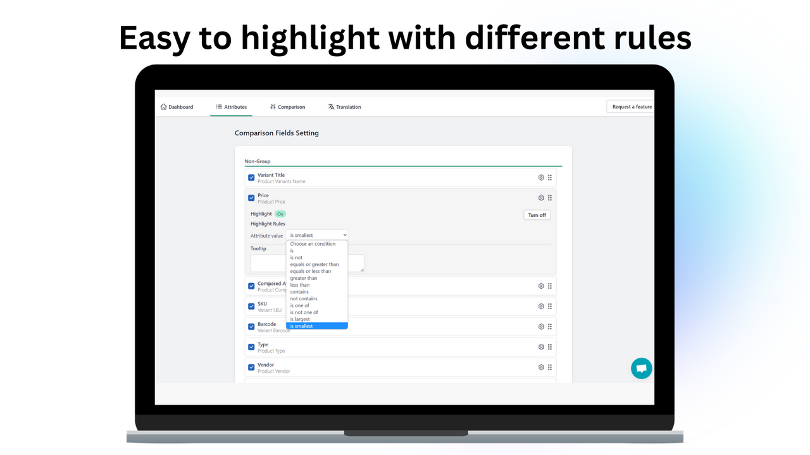Uncheck the SKU checkbox
Image resolution: width=810 pixels, height=455 pixels.
click(x=251, y=306)
